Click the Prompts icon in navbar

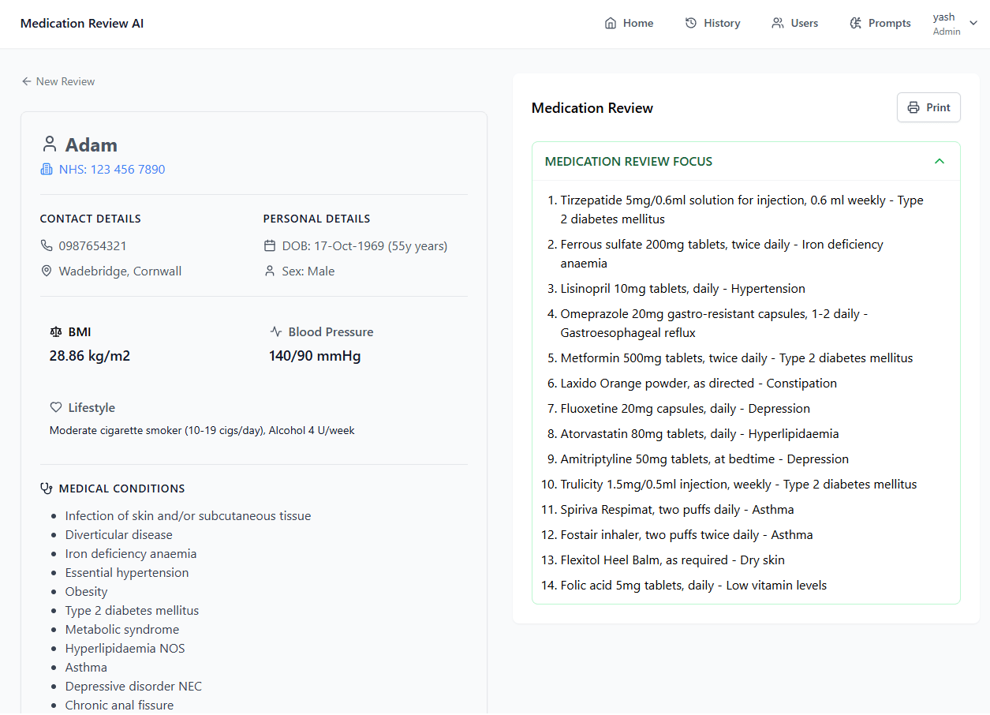[x=855, y=23]
